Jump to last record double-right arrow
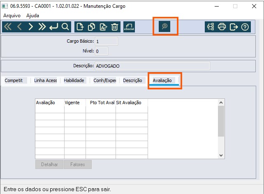The image size is (264, 194). [x=42, y=27]
